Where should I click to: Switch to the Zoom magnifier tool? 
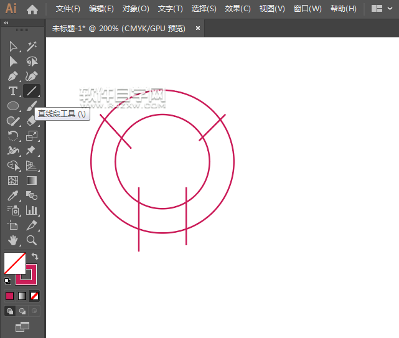coord(32,240)
